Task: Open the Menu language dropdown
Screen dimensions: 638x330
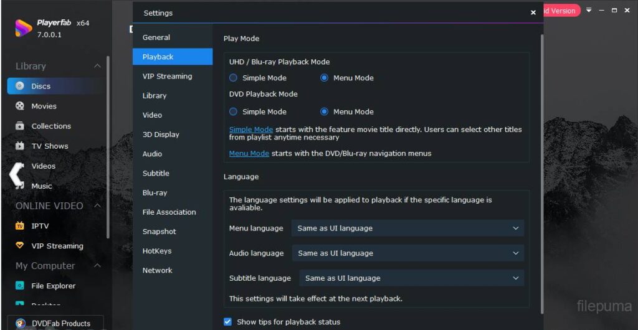Action: pyautogui.click(x=407, y=229)
